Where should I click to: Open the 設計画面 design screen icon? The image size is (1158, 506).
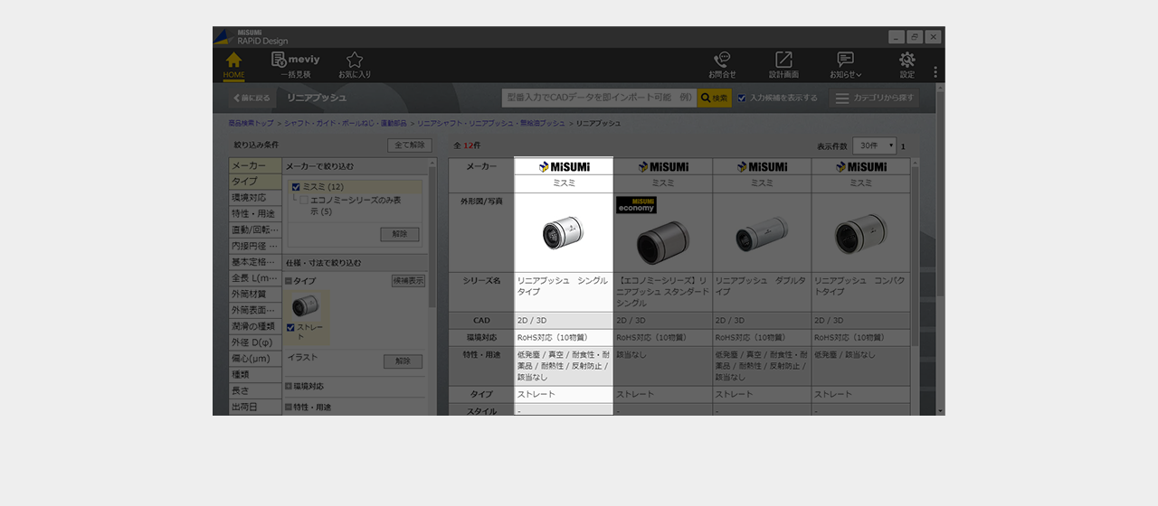click(783, 64)
